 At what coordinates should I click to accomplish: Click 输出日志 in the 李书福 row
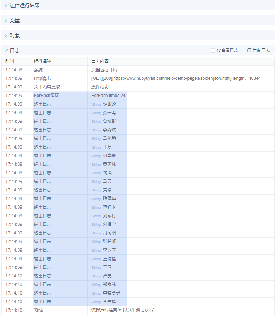[43, 302]
